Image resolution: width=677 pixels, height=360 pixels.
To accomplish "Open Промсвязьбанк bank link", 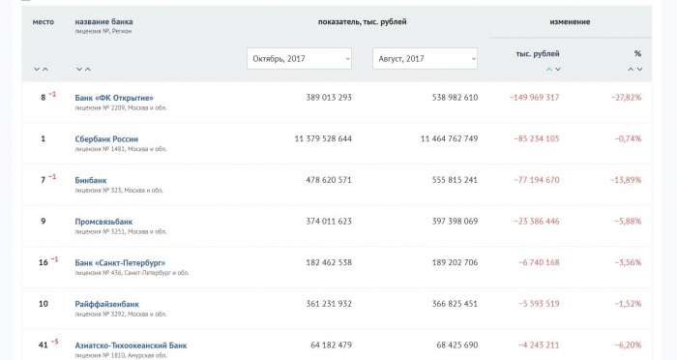I will (x=103, y=222).
